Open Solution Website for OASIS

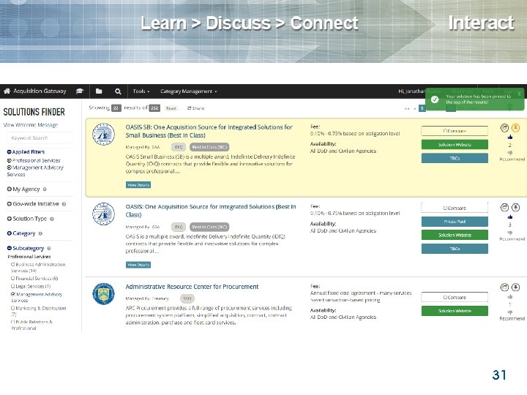[x=455, y=235]
